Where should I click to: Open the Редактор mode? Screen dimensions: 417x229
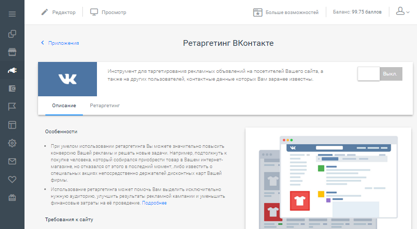(x=64, y=12)
